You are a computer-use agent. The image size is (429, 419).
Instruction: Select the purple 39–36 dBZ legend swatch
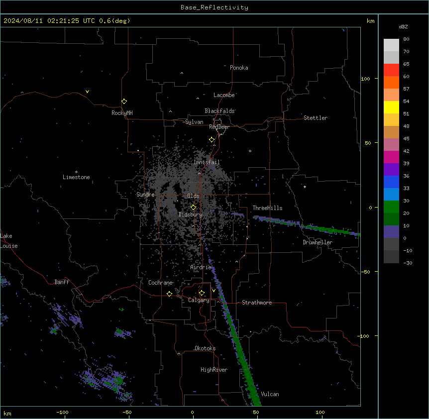pyautogui.click(x=391, y=170)
